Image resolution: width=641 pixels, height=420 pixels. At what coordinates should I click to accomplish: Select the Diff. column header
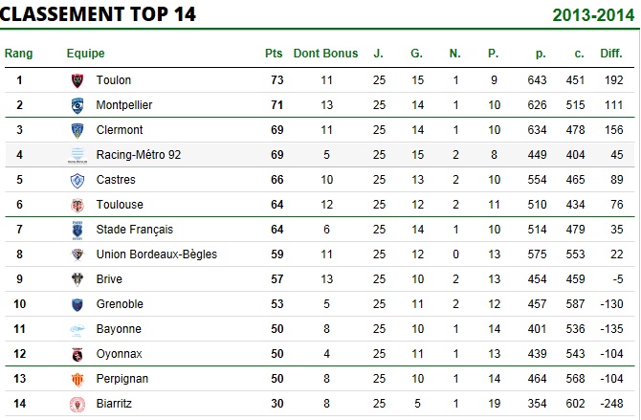click(x=611, y=54)
